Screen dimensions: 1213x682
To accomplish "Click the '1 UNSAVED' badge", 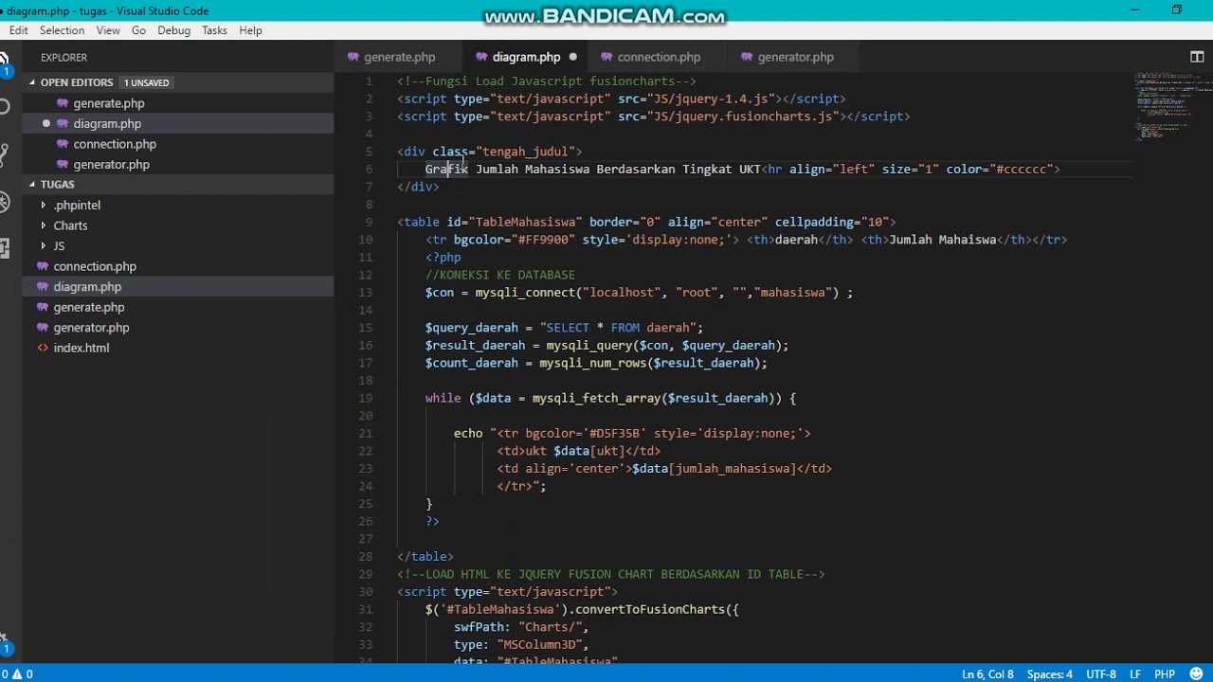I will pos(146,82).
